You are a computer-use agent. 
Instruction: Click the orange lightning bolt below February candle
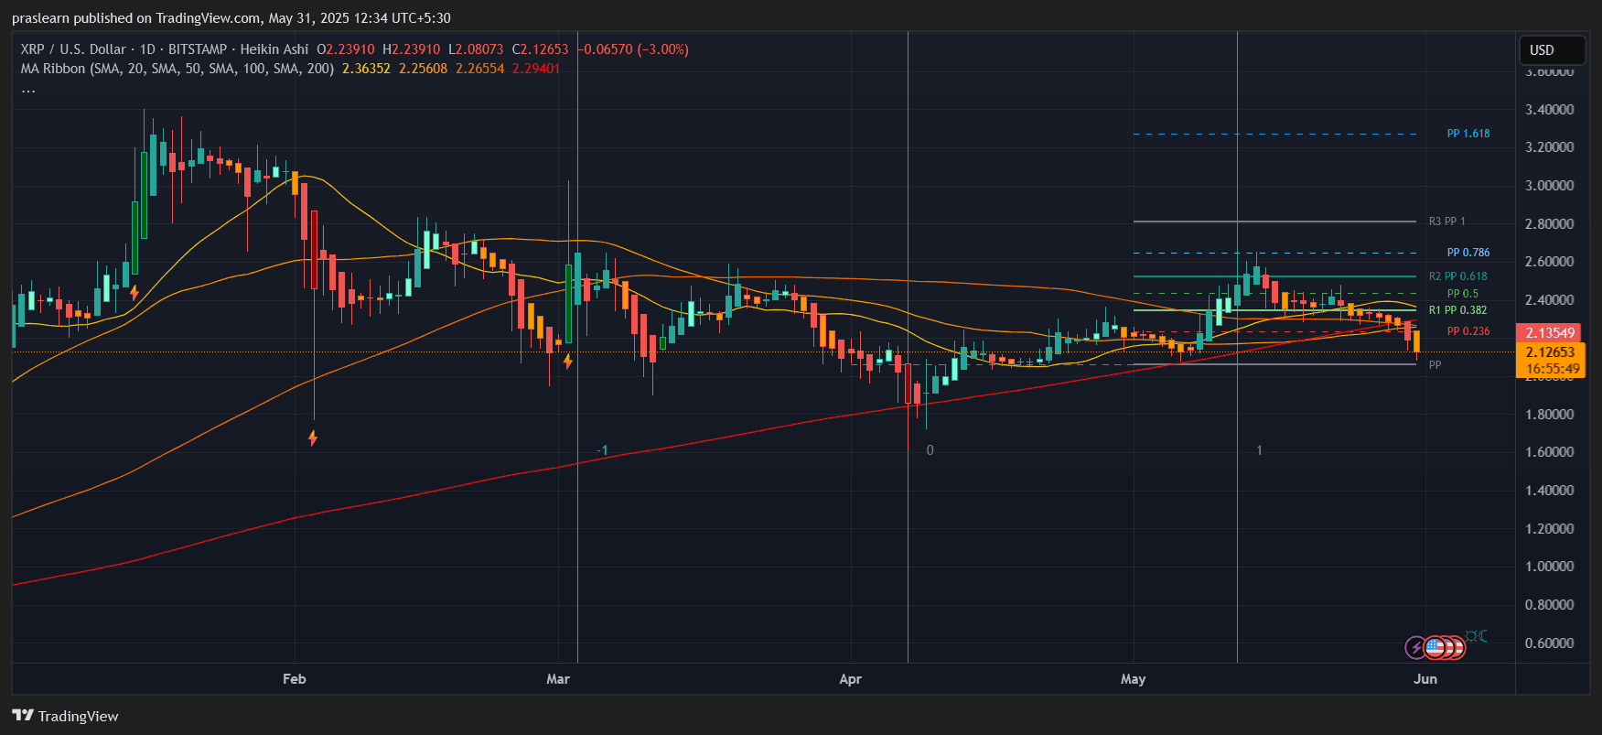pyautogui.click(x=313, y=438)
